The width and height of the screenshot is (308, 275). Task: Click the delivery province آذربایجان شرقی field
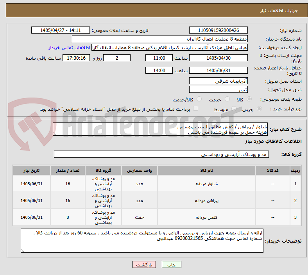pyautogui.click(x=218, y=81)
